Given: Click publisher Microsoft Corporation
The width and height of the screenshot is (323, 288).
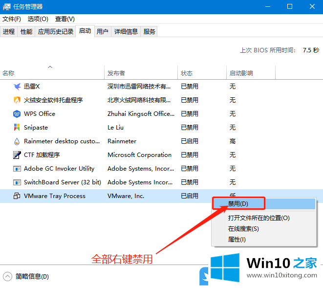Looking at the screenshot, I should [x=139, y=155].
